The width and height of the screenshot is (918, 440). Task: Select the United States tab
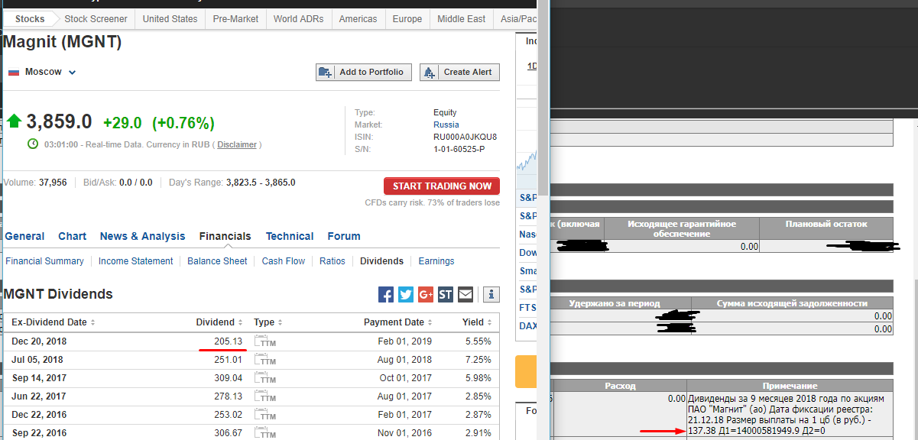(x=170, y=18)
